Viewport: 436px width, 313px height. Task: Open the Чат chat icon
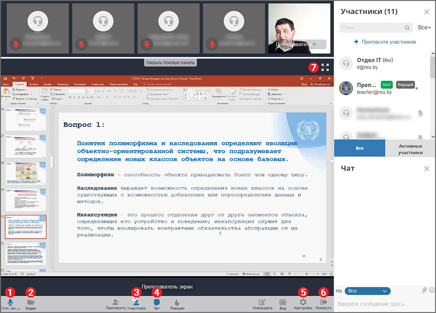click(157, 302)
